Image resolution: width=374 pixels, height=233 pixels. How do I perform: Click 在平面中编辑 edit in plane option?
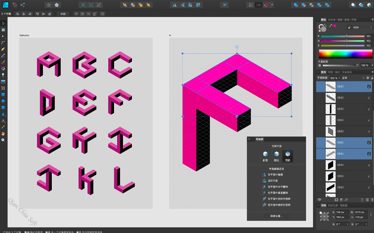pos(273,175)
